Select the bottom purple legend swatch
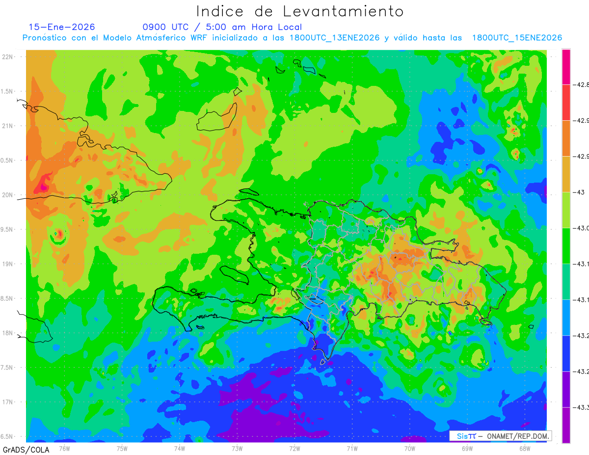The height and width of the screenshot is (455, 589). (x=566, y=425)
